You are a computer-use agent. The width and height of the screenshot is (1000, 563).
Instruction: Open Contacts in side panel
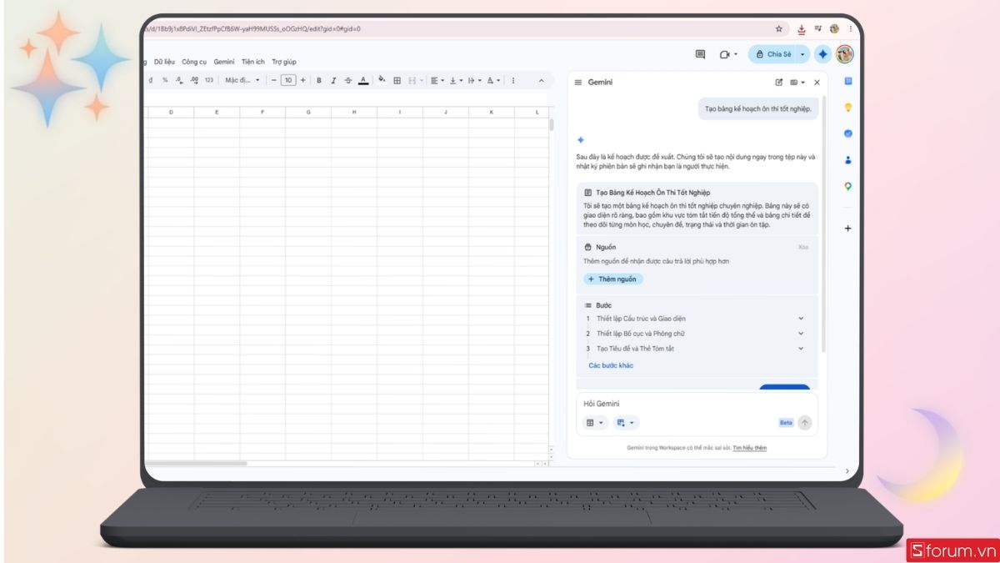tap(848, 160)
